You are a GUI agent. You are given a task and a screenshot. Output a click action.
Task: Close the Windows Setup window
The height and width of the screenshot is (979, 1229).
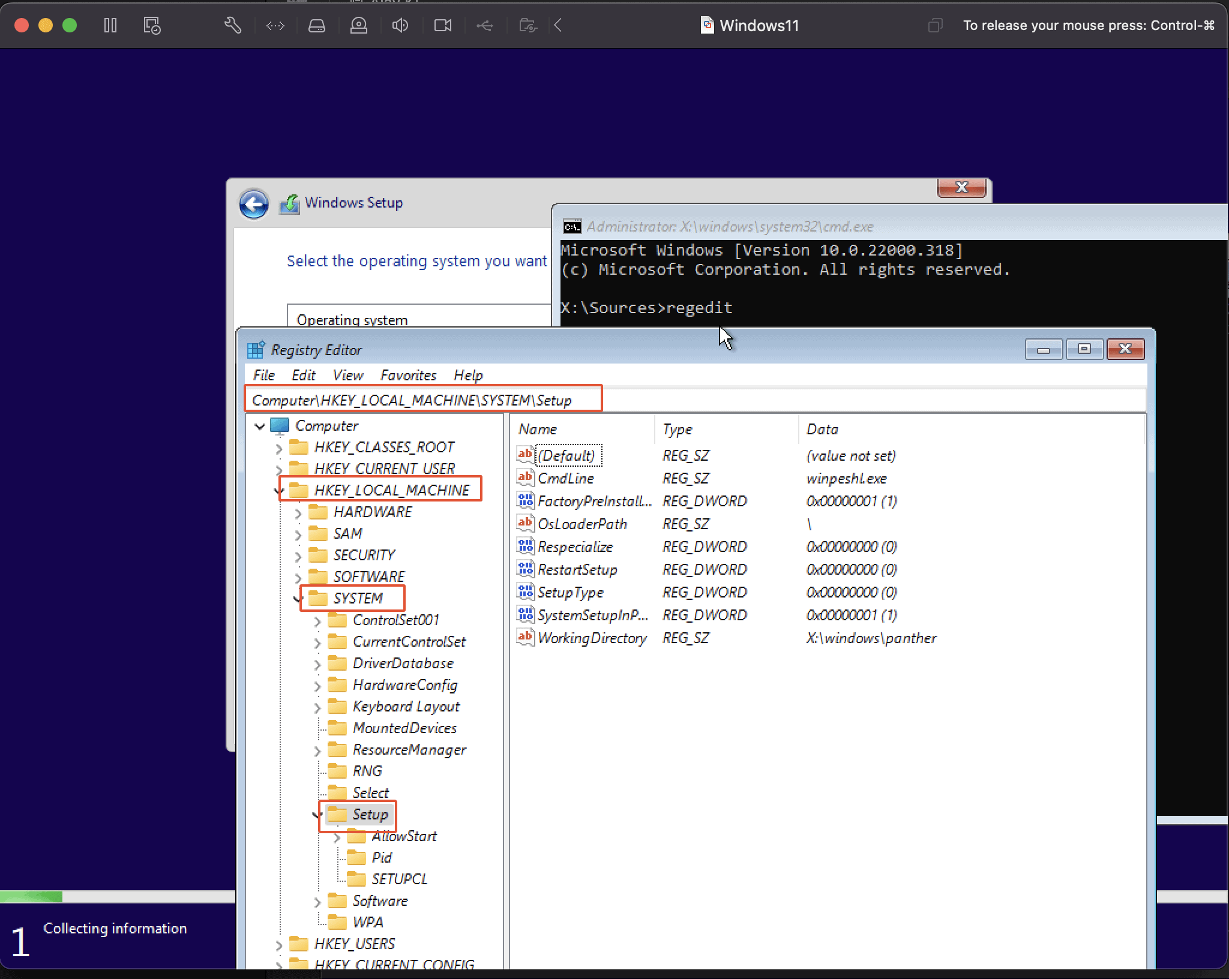pos(962,187)
